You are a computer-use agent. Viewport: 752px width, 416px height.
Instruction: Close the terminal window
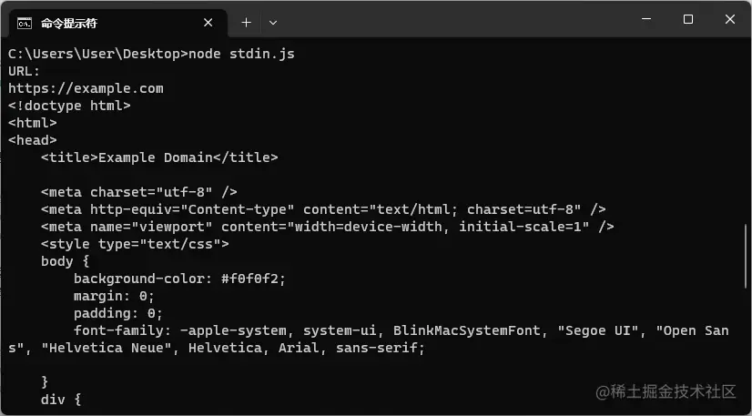click(x=730, y=19)
